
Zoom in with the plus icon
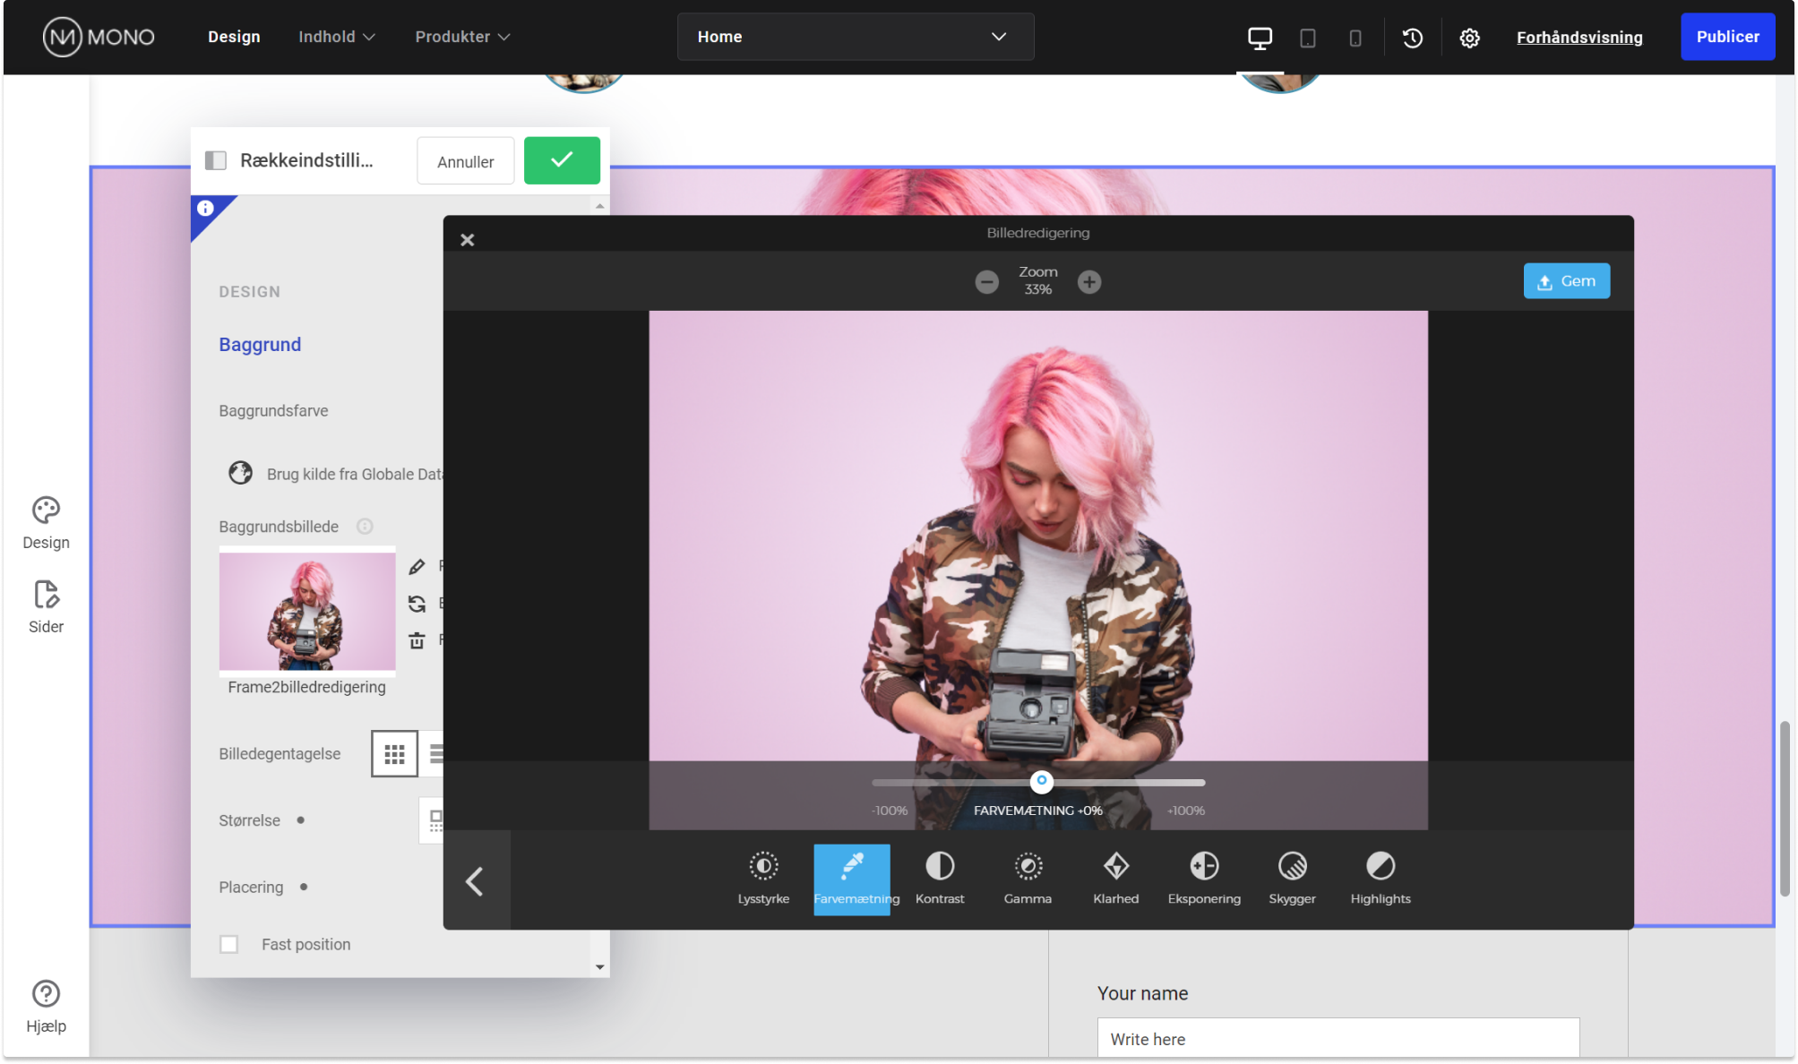[1089, 282]
